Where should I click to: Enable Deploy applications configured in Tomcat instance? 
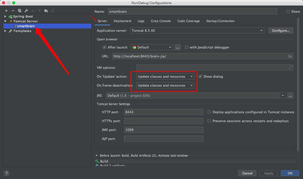pyautogui.click(x=209, y=112)
